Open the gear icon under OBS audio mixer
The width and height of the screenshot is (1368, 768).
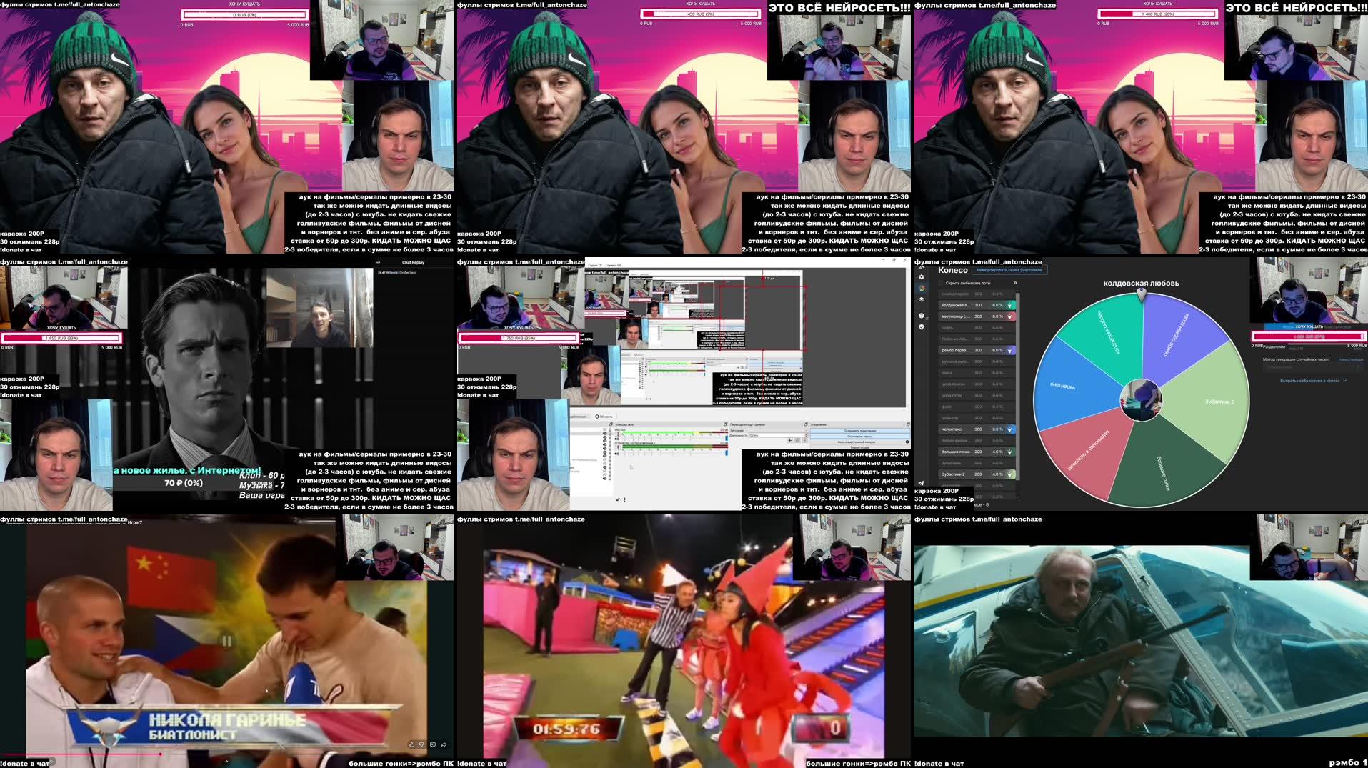616,499
